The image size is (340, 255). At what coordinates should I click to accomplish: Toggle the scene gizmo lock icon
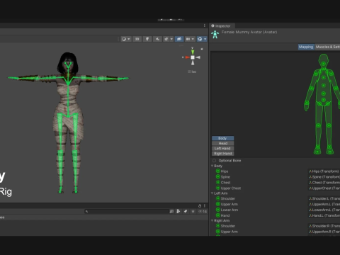[x=202, y=49]
